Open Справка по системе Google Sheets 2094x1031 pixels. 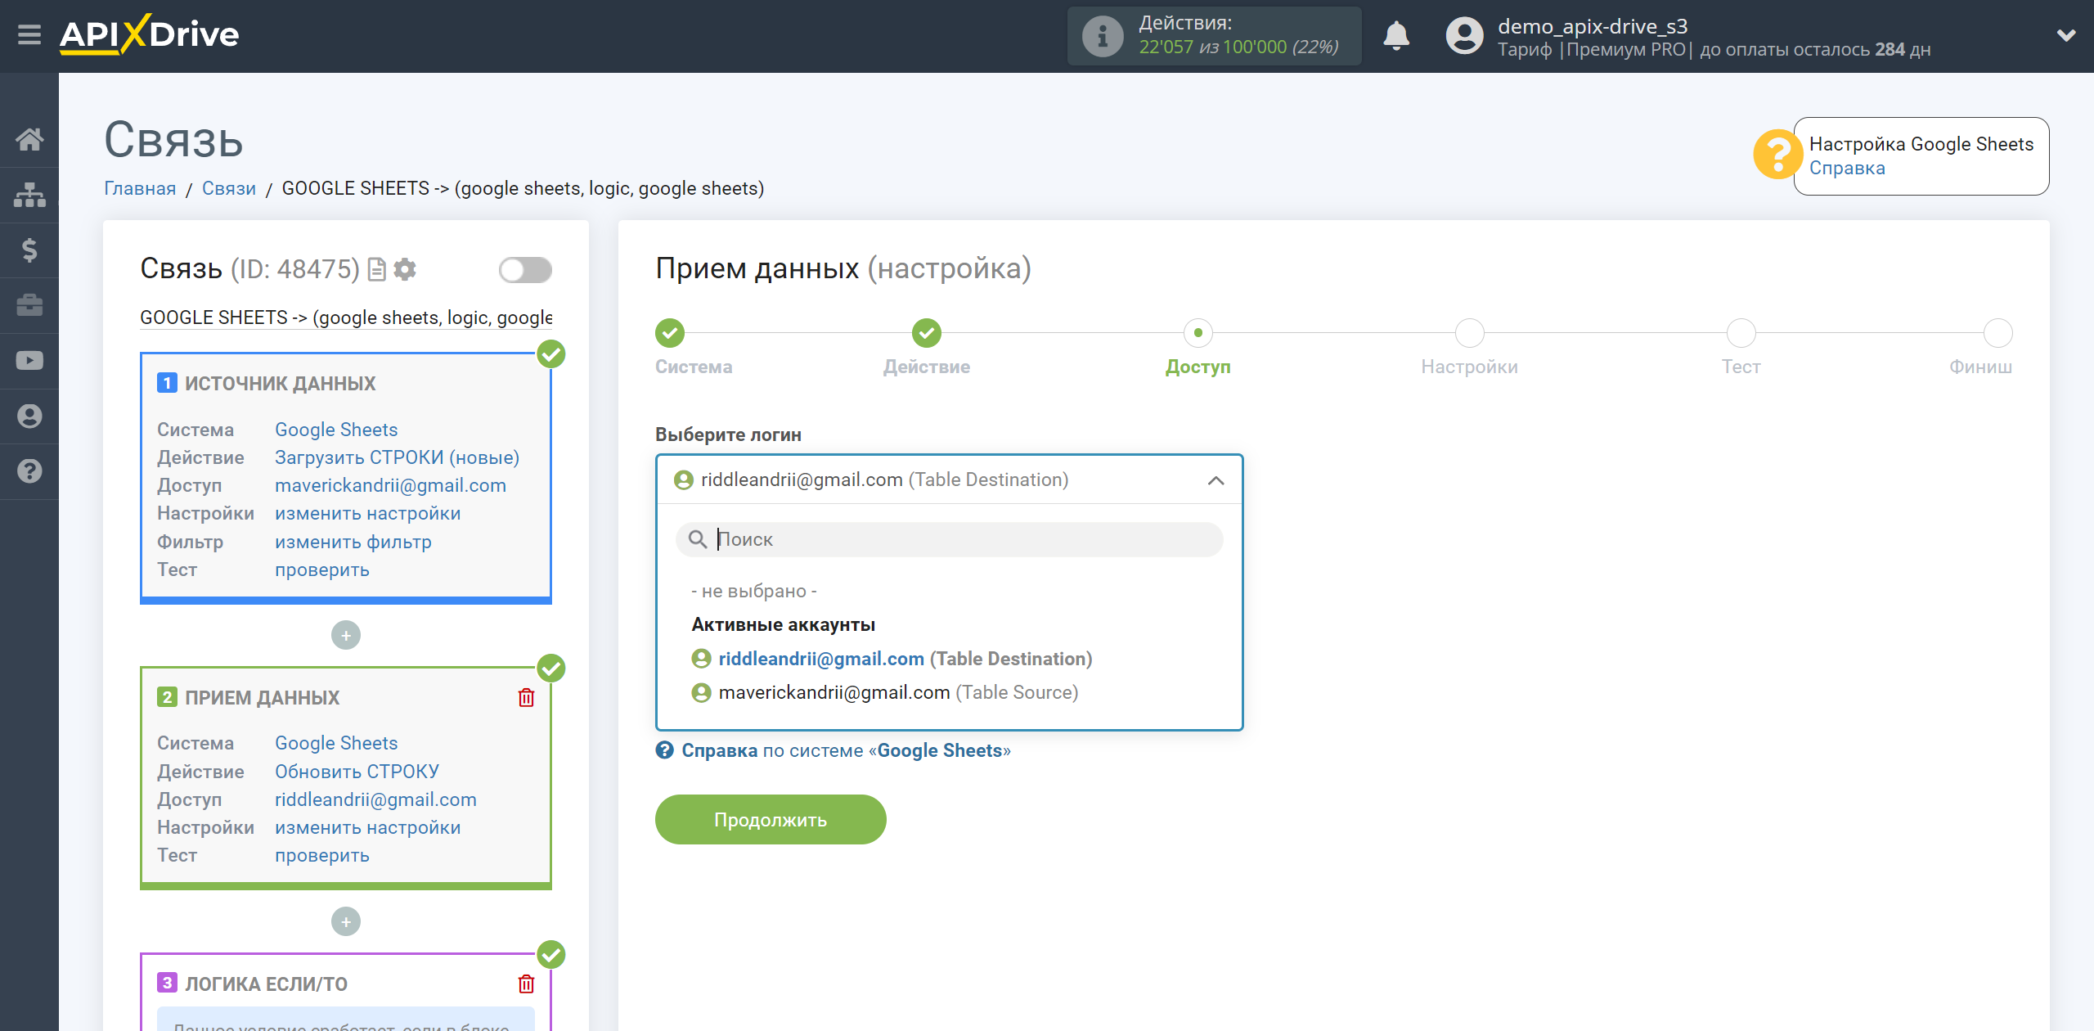[x=834, y=750]
